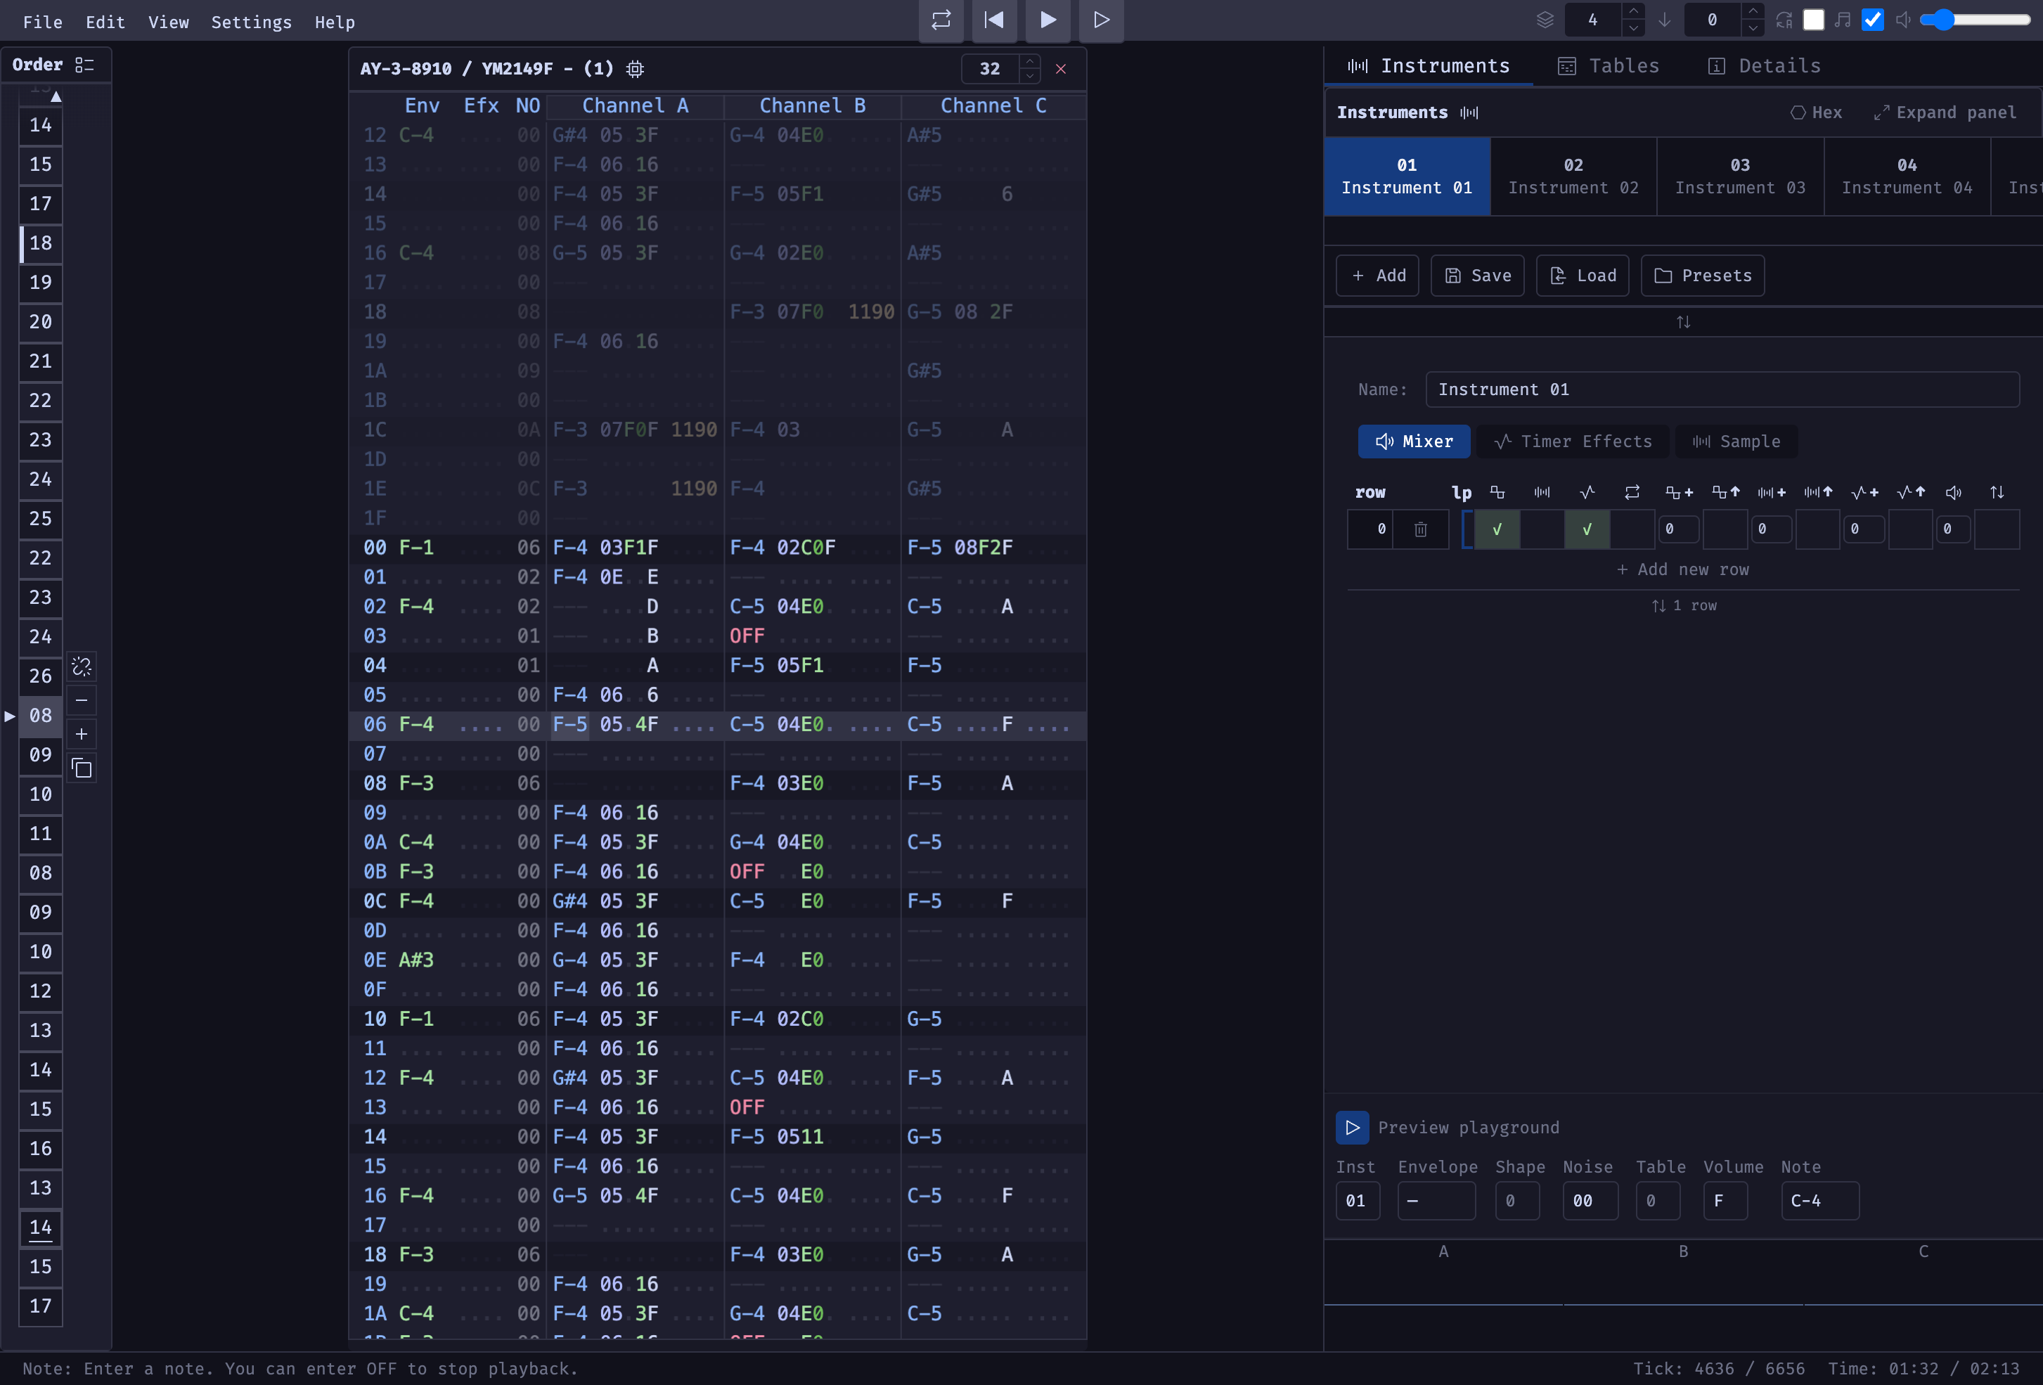Open the View menu

169,22
